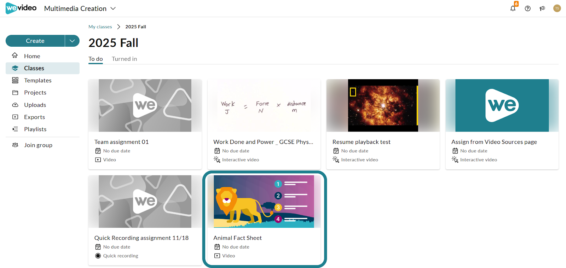The width and height of the screenshot is (566, 268).
Task: Open the announcements megaphone icon
Action: tap(542, 8)
